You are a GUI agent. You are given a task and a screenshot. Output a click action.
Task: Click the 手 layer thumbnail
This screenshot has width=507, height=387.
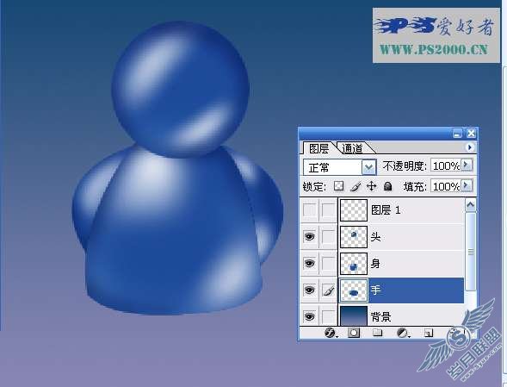tap(354, 290)
